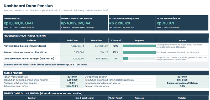
Task: Click the Indikator column header
Action: pyautogui.click(x=32, y=41)
